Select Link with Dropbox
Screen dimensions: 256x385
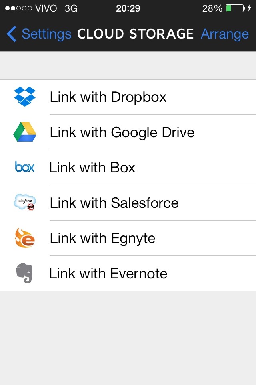128,97
